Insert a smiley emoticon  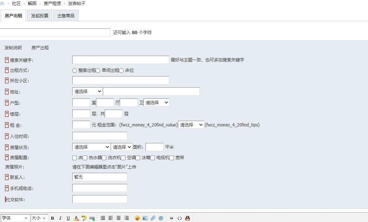coord(137,218)
